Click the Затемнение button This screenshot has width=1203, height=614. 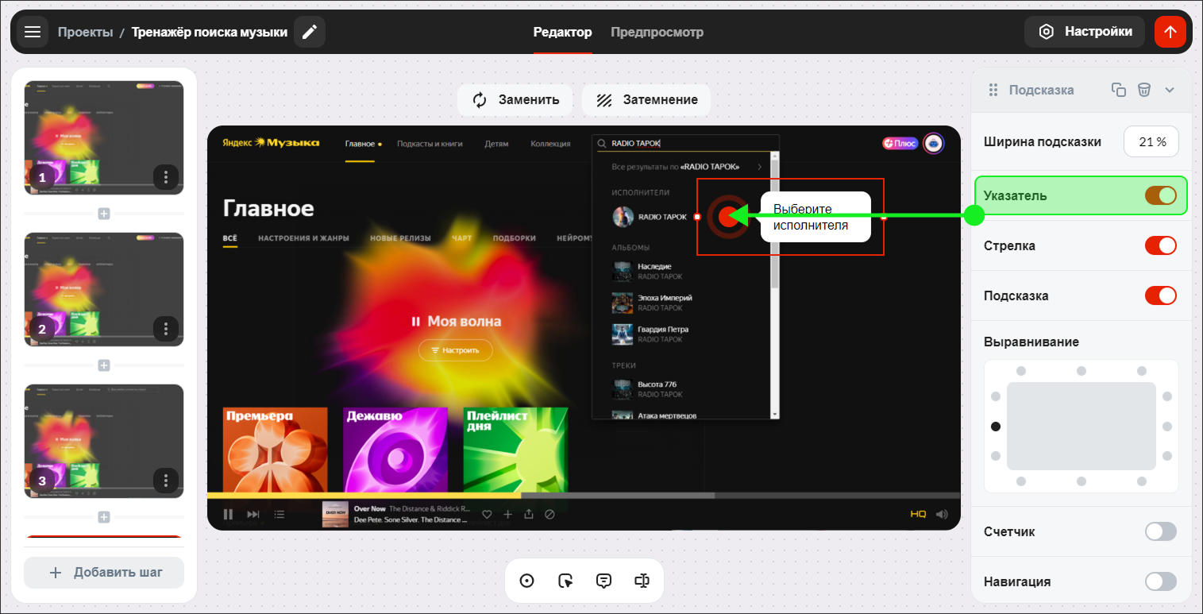[x=646, y=100]
